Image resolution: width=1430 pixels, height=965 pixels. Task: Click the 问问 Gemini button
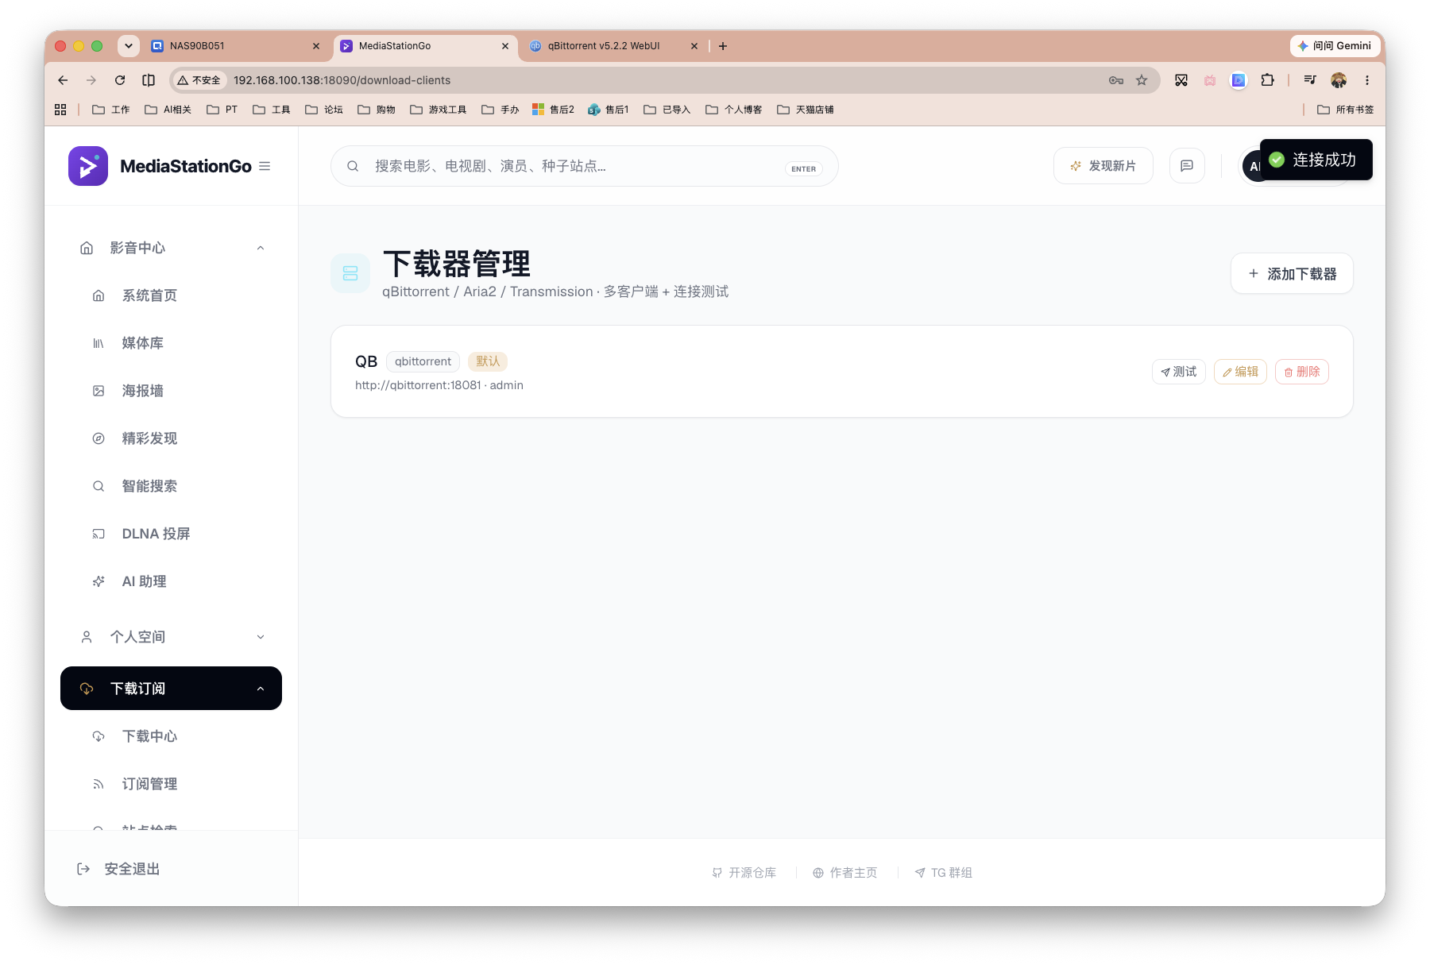(1335, 46)
